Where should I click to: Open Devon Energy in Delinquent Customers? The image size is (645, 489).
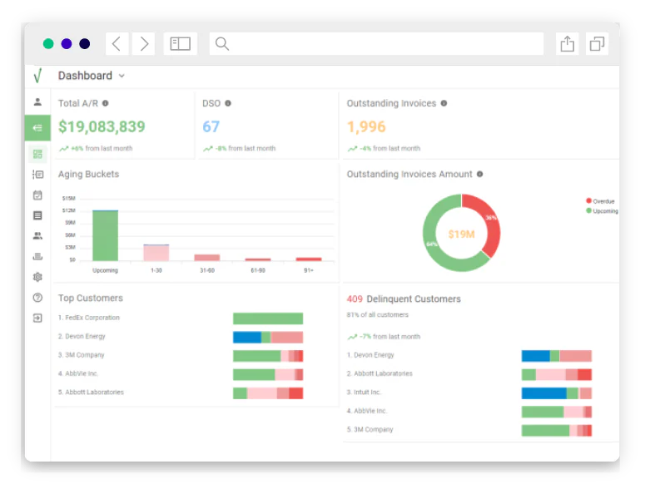[x=370, y=354]
